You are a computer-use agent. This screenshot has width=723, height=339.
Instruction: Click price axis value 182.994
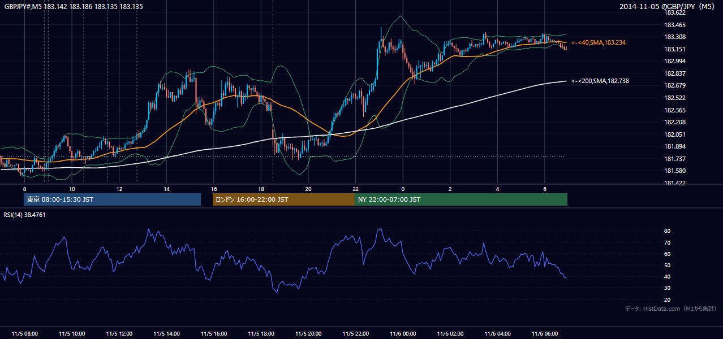click(x=674, y=61)
